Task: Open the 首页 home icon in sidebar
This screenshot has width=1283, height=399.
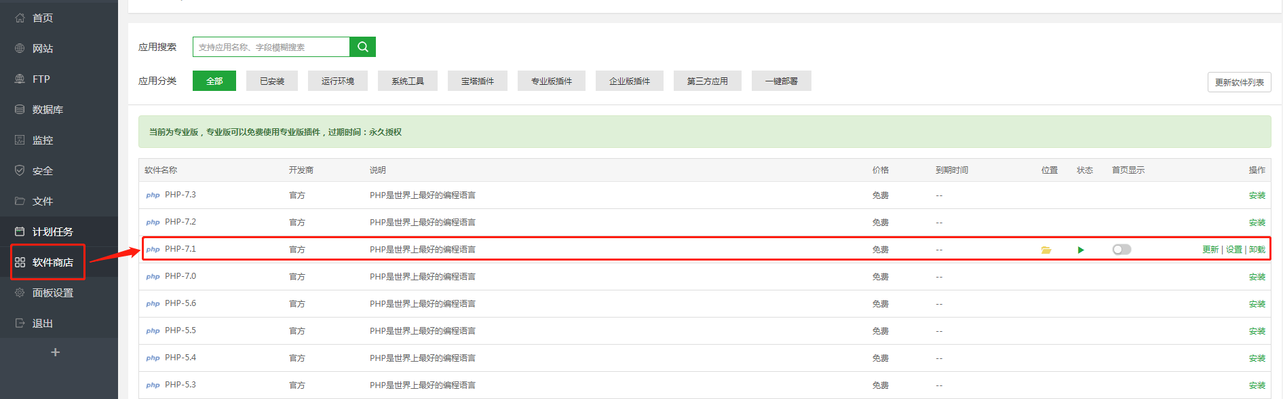Action: tap(20, 18)
